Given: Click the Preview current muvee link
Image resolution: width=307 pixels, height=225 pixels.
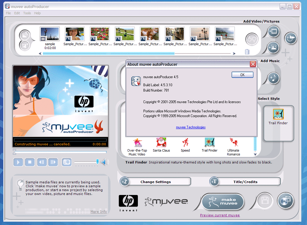Looking at the screenshot, I should (x=220, y=215).
